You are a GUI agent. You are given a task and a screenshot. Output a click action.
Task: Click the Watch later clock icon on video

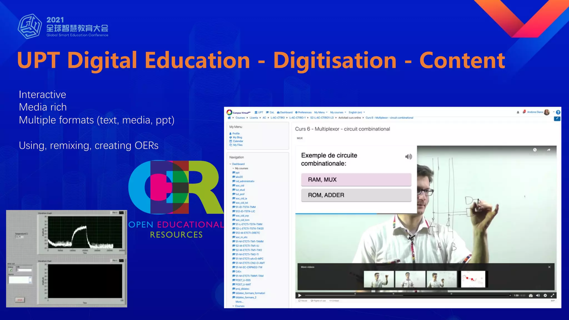(x=535, y=150)
